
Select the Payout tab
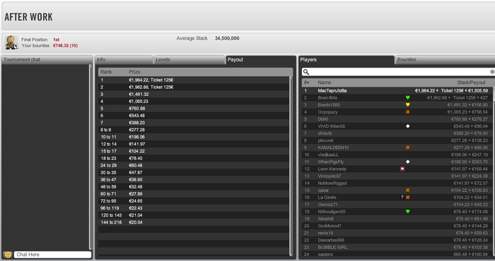261,59
